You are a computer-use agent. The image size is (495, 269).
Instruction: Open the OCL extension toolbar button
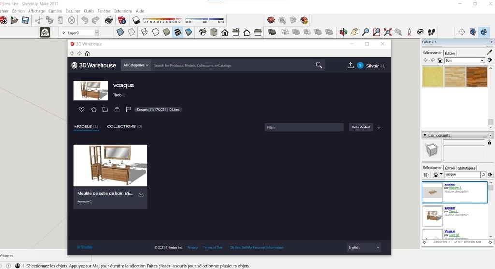pyautogui.click(x=45, y=32)
